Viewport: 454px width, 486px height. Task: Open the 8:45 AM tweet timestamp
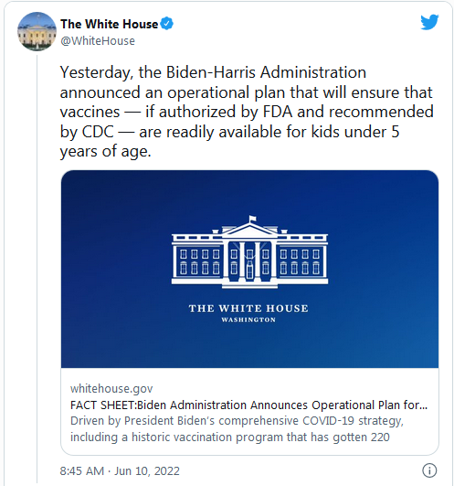click(82, 470)
